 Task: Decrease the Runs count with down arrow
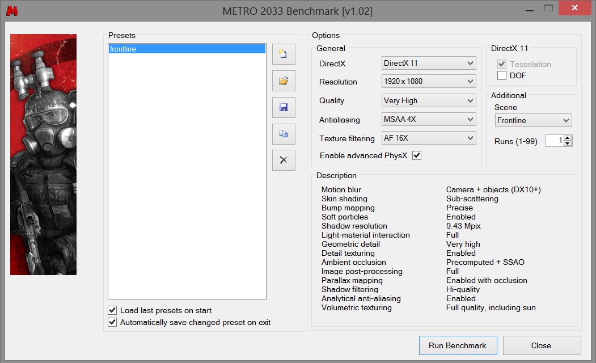pos(568,143)
